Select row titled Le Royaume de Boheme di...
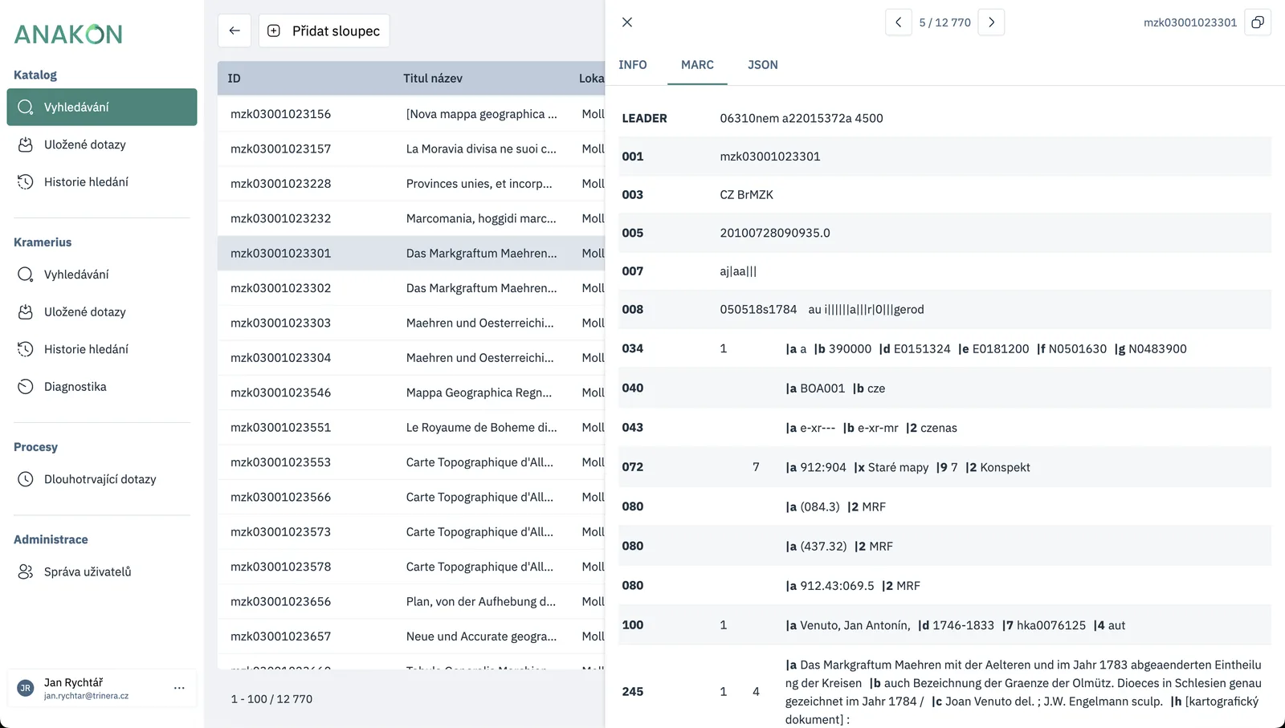 click(x=411, y=427)
